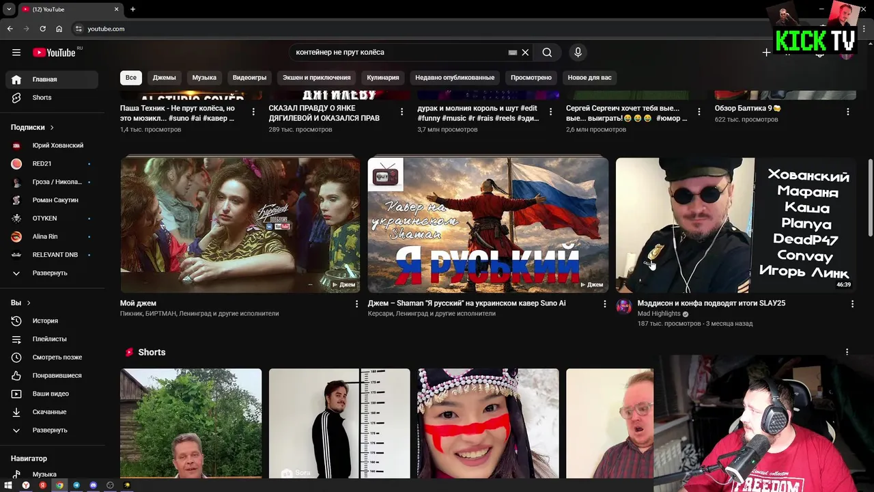Open RELEVANT DNB channel subscription

[x=52, y=255]
